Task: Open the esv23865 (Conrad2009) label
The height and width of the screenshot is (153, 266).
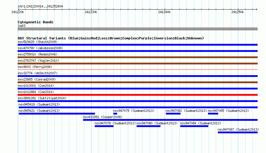Action: [37, 79]
